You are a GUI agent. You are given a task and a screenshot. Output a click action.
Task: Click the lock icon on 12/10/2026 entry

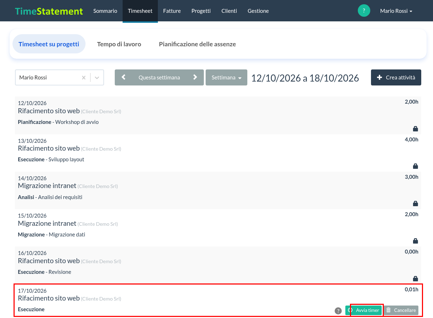tap(415, 129)
